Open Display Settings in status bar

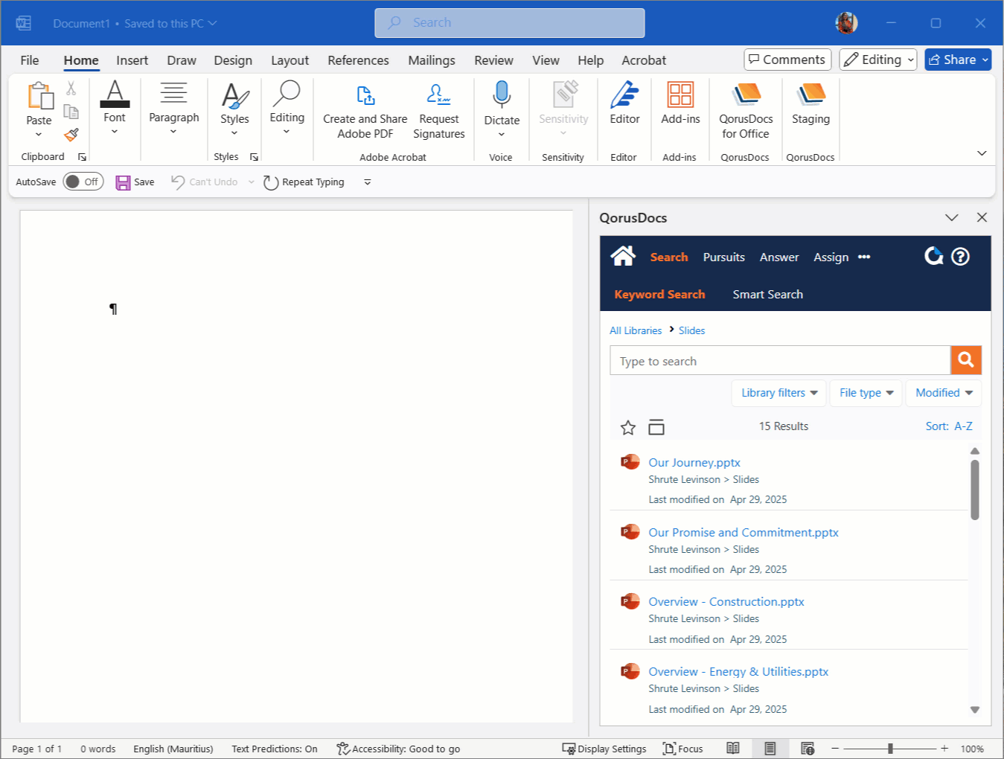coord(604,749)
